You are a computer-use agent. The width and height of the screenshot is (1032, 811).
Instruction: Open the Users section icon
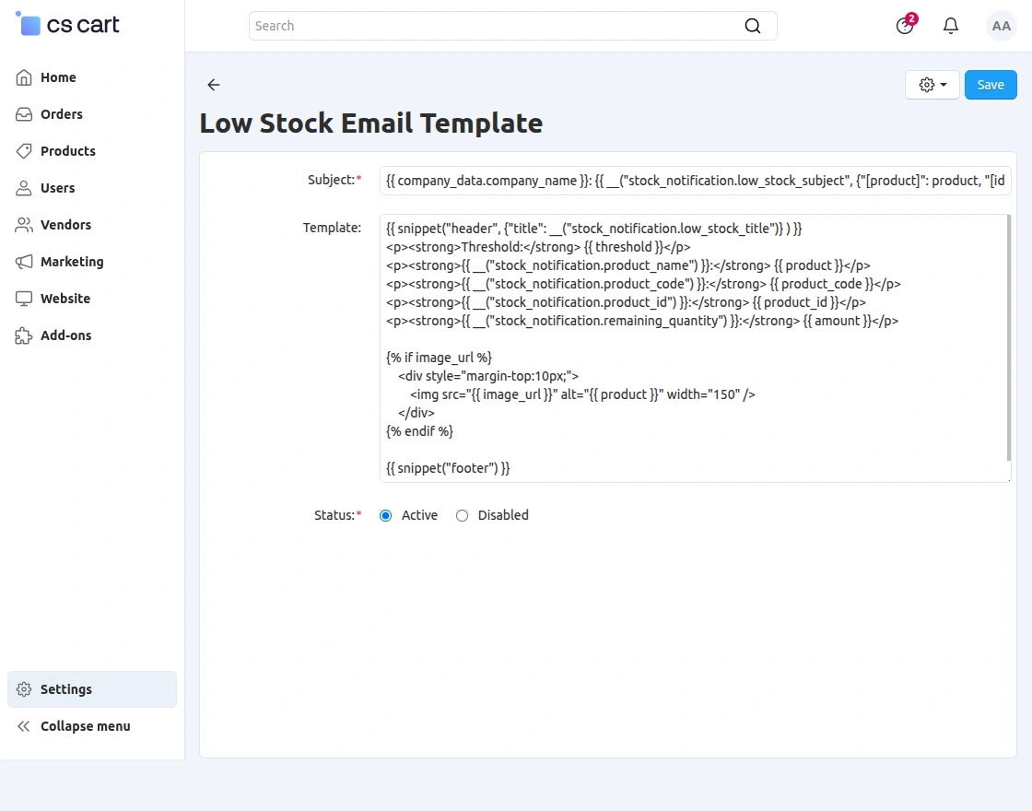(23, 188)
